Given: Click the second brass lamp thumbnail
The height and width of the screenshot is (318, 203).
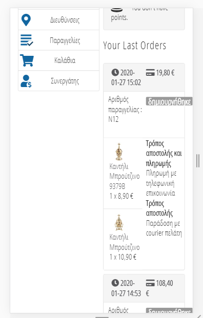Looking at the screenshot, I should click(x=119, y=222).
